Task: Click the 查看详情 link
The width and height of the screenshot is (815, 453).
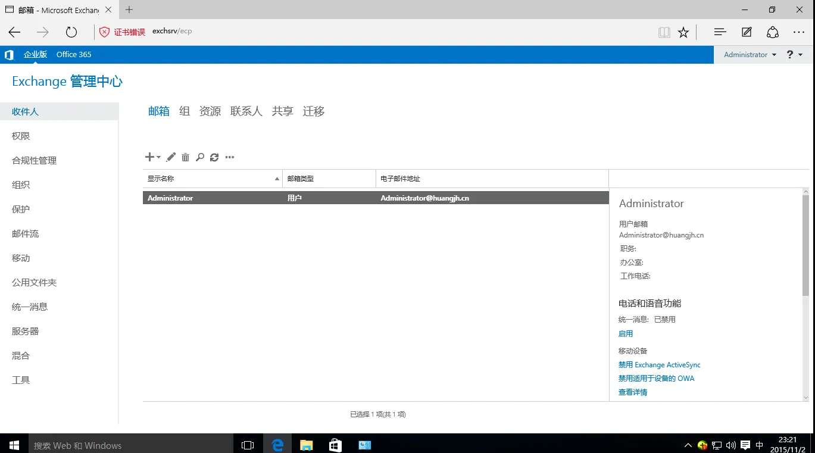Action: tap(633, 392)
